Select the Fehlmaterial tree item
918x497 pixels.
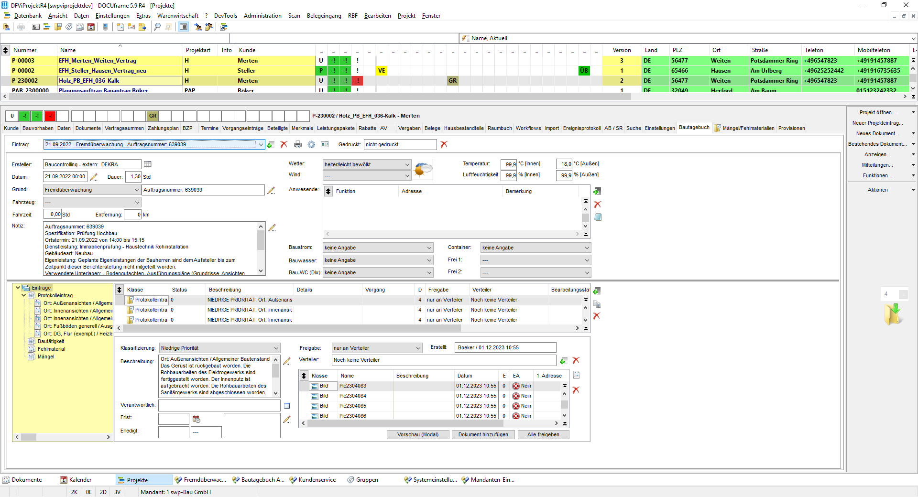[51, 349]
